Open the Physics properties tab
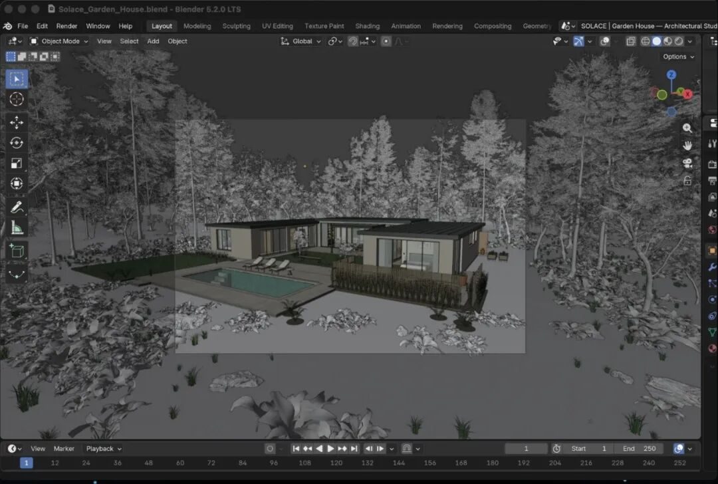The width and height of the screenshot is (718, 484). (713, 299)
